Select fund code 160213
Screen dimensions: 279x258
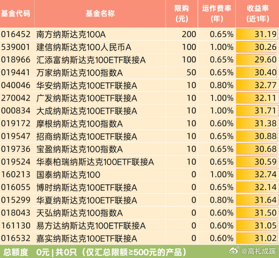pyautogui.click(x=15, y=174)
